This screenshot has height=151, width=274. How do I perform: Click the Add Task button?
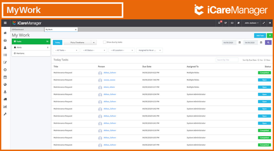(x=260, y=36)
